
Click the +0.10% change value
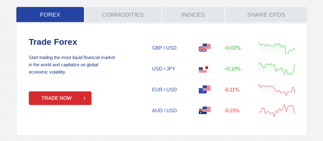click(x=232, y=69)
